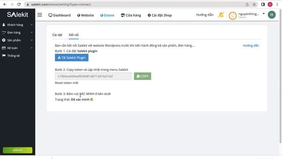Click the orange shop cart avatar
The width and height of the screenshot is (282, 159).
233,16
